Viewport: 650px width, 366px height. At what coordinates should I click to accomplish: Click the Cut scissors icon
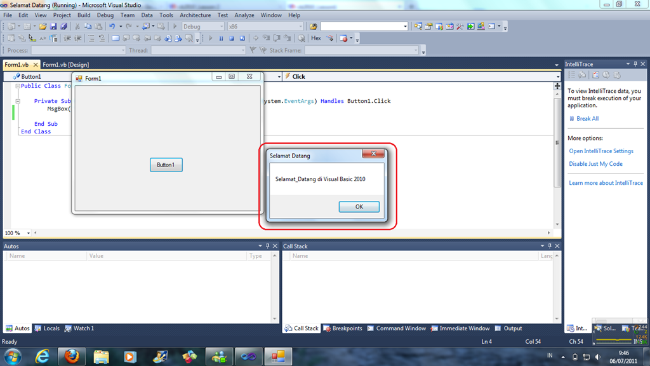(77, 27)
